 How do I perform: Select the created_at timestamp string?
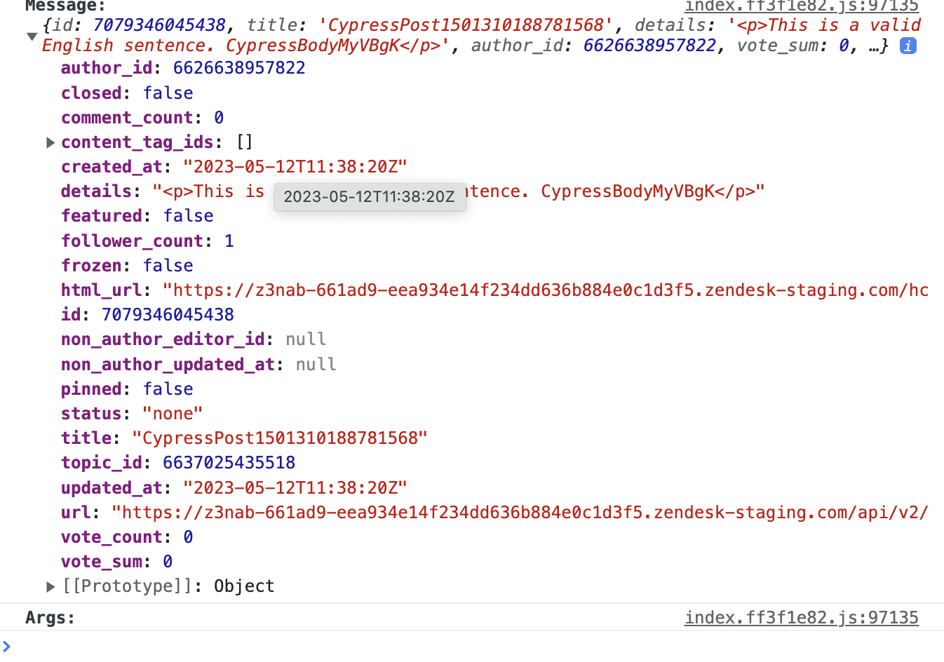pos(295,167)
